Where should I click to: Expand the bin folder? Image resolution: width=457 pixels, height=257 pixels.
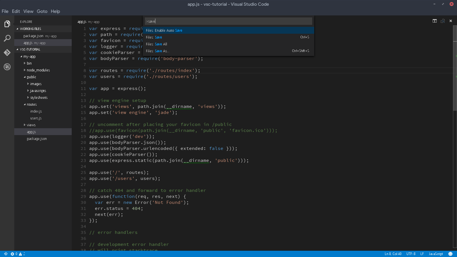(x=43, y=63)
